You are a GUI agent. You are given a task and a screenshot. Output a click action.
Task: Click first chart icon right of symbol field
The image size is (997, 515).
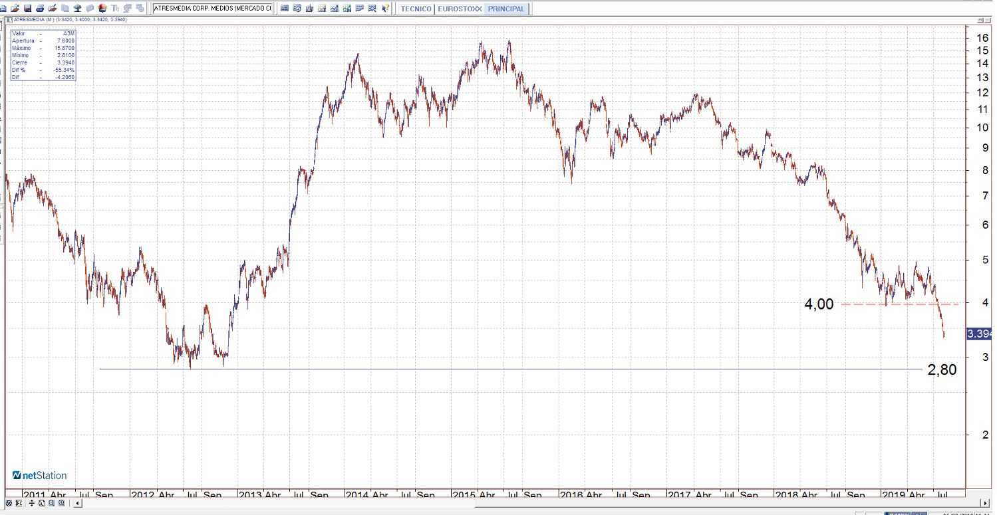click(x=285, y=9)
